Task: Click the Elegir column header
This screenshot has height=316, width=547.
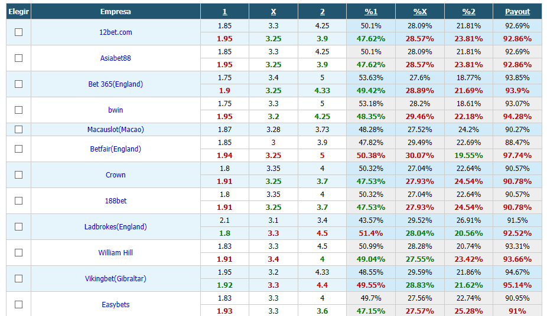Action: tap(18, 11)
